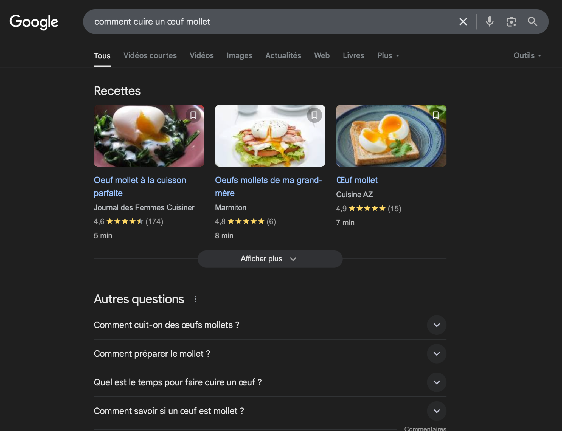Viewport: 562px width, 431px height.
Task: Save the Marmiton grand-mère recipe bookmark
Action: pyautogui.click(x=314, y=115)
